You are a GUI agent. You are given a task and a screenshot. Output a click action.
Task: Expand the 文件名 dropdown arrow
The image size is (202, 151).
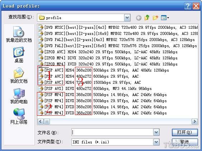point(156,132)
